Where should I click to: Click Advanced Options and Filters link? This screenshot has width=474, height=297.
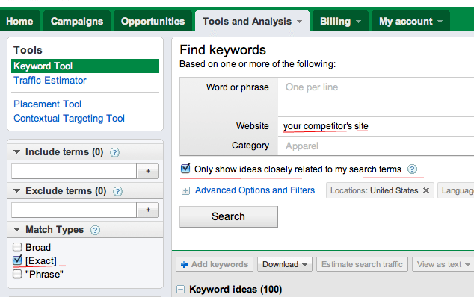(x=255, y=190)
